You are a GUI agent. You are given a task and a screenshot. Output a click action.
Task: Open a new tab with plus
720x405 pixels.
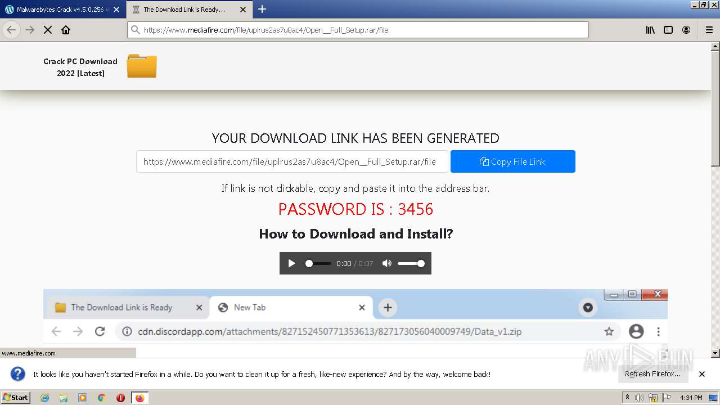[262, 9]
